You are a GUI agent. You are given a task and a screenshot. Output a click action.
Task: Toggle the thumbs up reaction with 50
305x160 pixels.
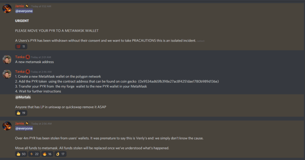pyautogui.click(x=21, y=154)
